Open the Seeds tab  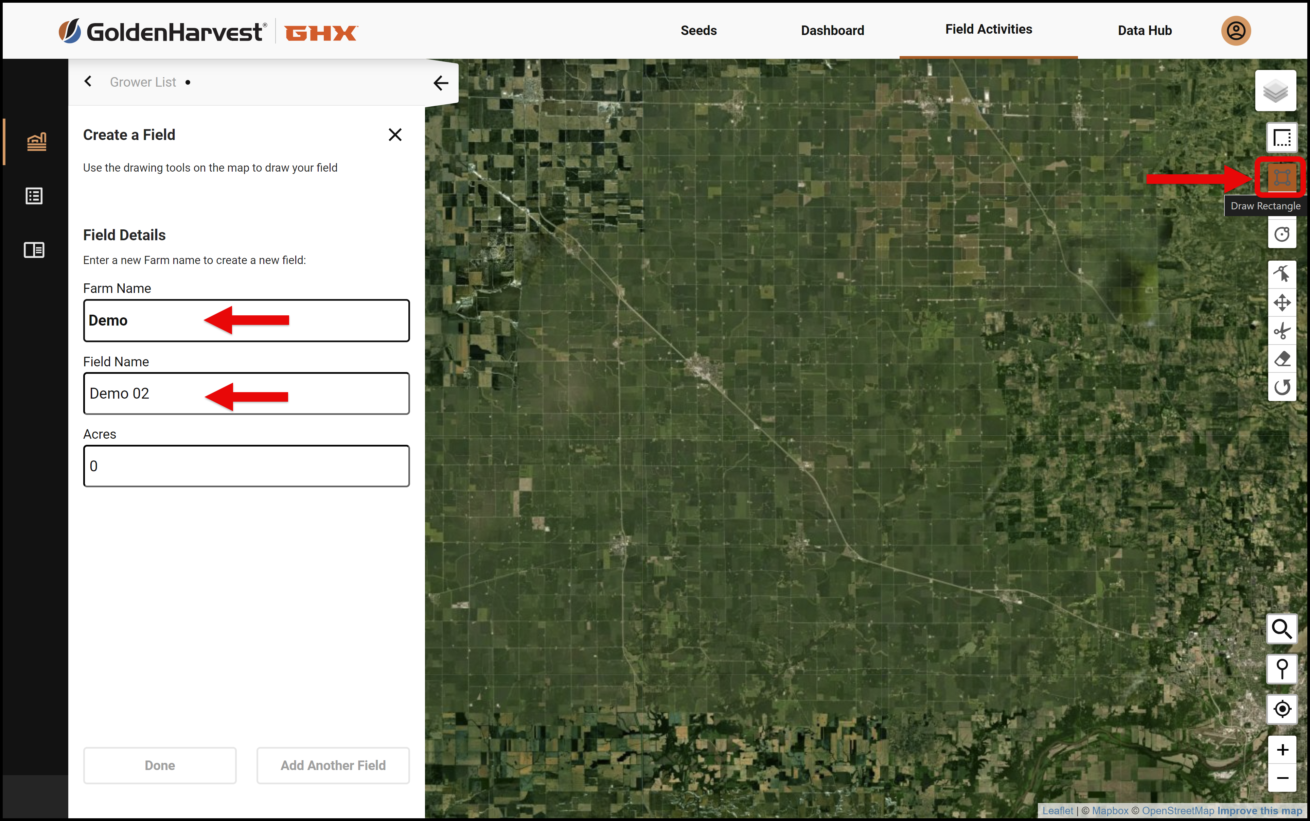pyautogui.click(x=698, y=30)
